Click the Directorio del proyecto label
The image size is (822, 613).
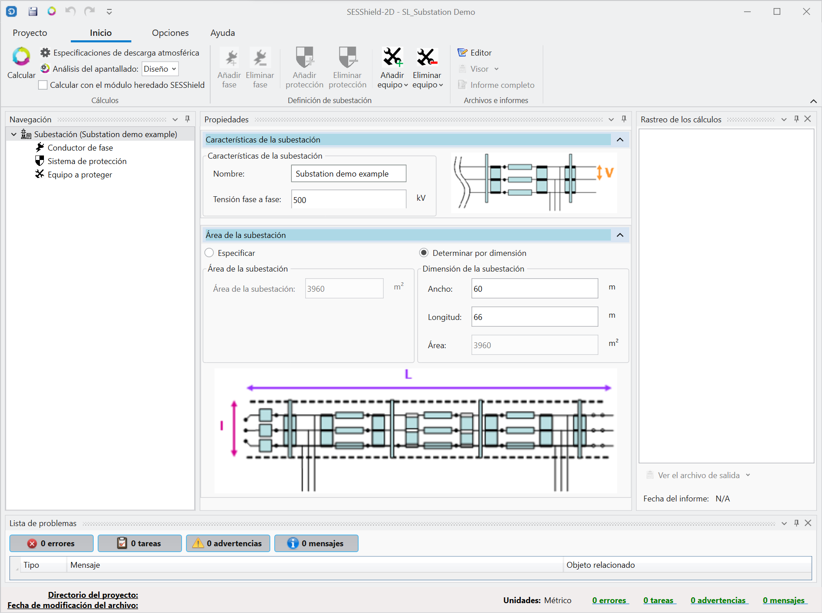(93, 595)
